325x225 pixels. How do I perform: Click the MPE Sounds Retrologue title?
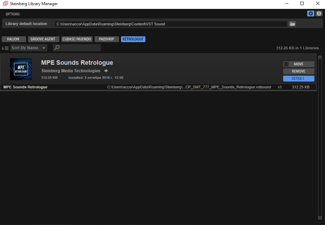click(77, 63)
